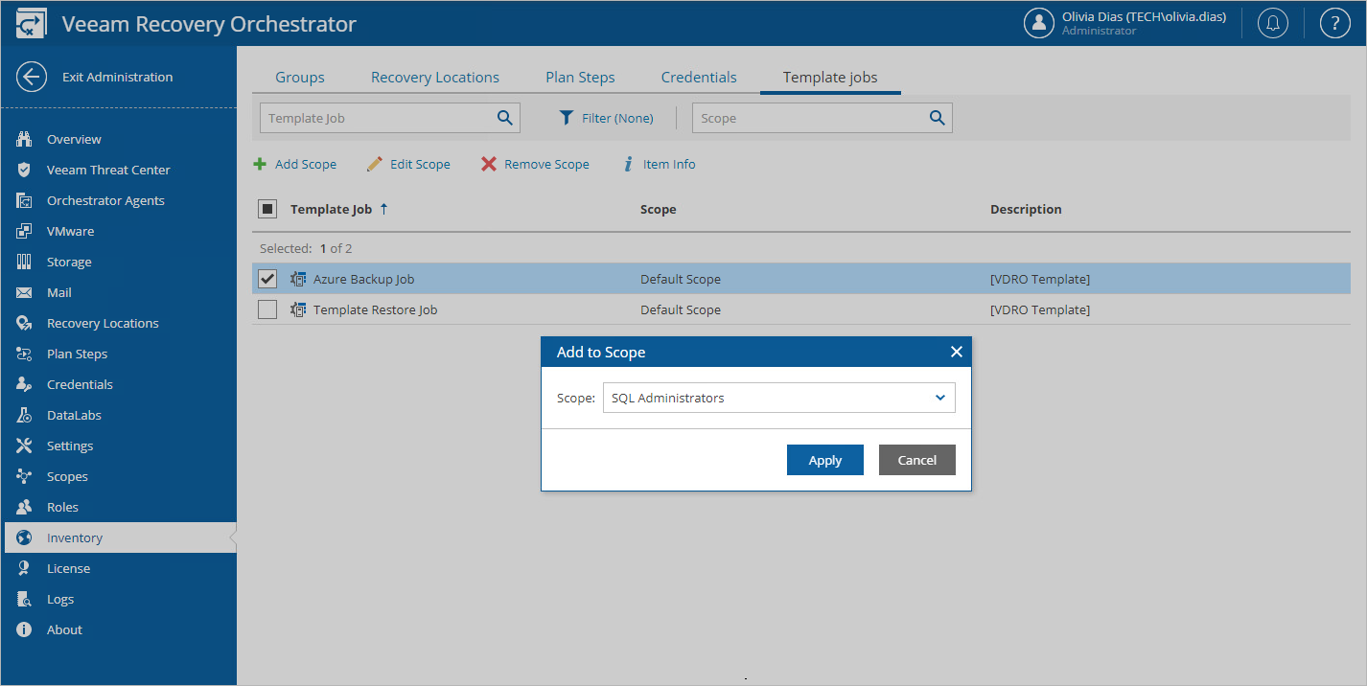Click the Orchestrator Agents sidebar icon
The width and height of the screenshot is (1367, 686).
tap(25, 200)
